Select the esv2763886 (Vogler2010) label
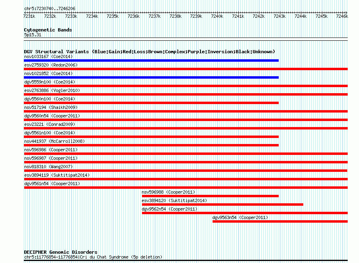This screenshot has height=263, width=359. pyautogui.click(x=52, y=90)
